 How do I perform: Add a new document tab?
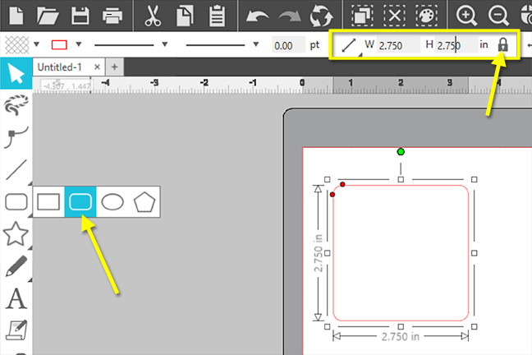115,67
